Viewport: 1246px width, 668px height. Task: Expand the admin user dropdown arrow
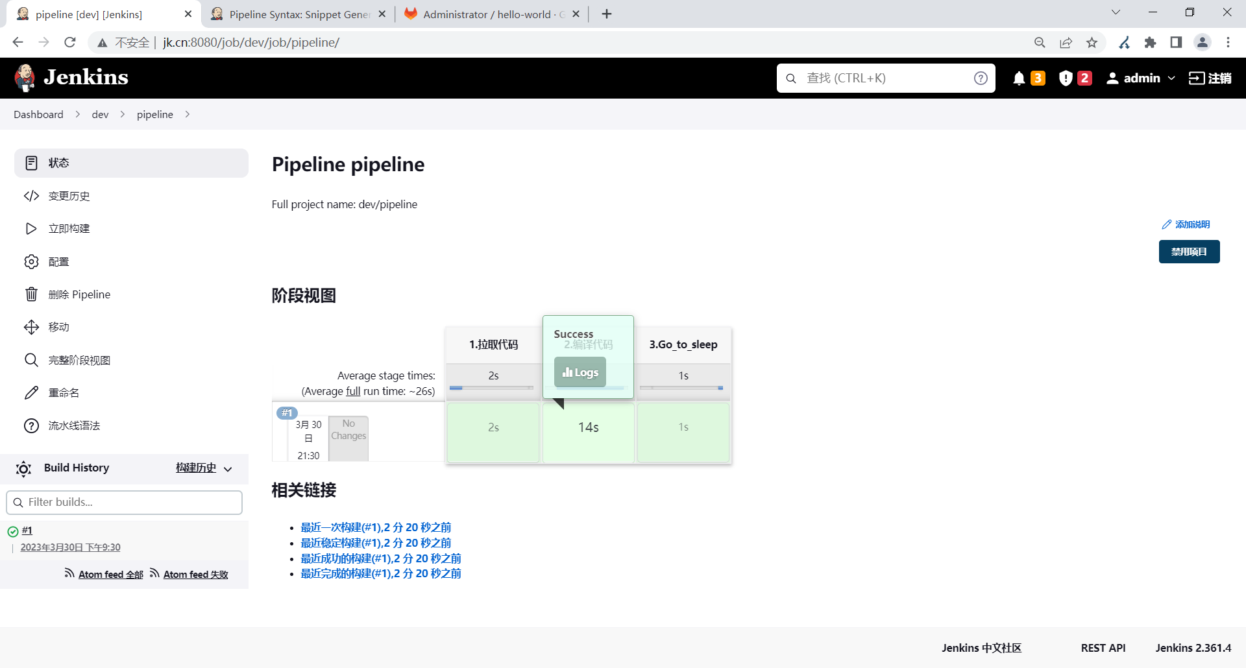coord(1171,78)
